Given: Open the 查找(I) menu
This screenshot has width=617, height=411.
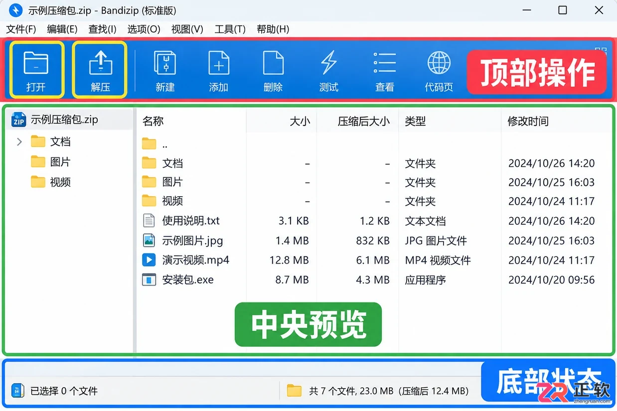Looking at the screenshot, I should [102, 29].
